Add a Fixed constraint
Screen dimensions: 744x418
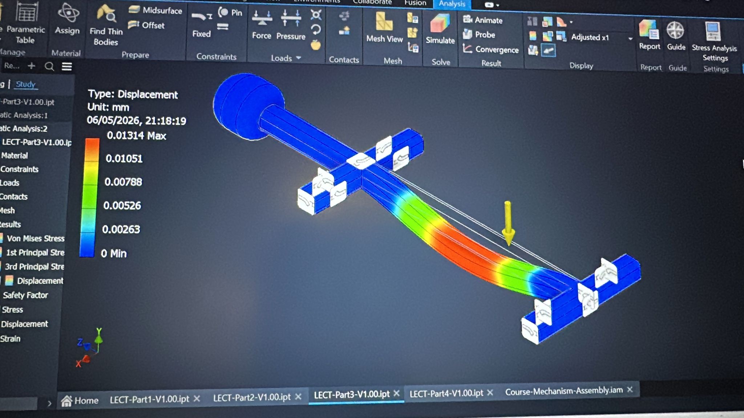[202, 25]
